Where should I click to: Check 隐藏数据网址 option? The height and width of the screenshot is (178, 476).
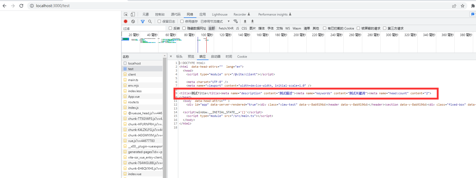(x=184, y=28)
